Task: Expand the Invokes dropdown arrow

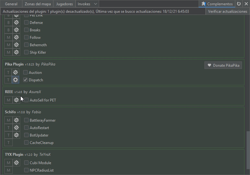Action: tap(95, 4)
